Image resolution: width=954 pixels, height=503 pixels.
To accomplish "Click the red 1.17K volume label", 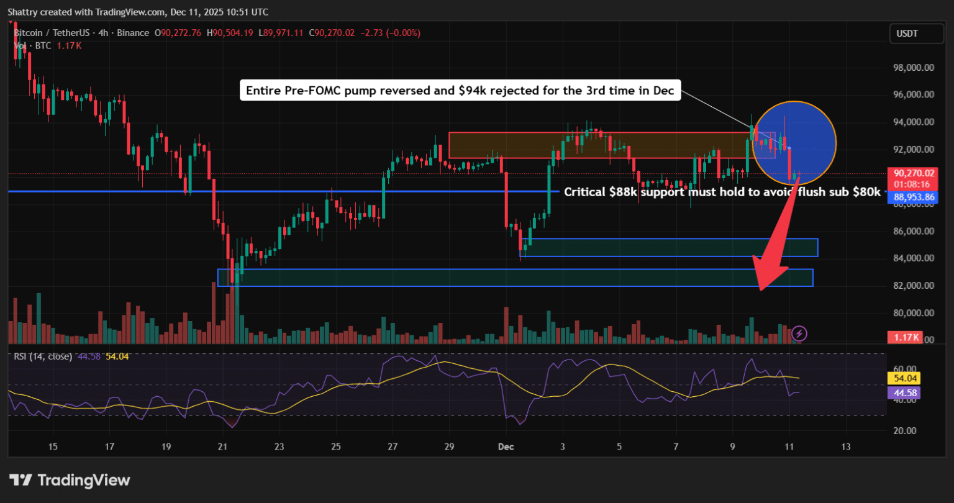I will (x=906, y=337).
